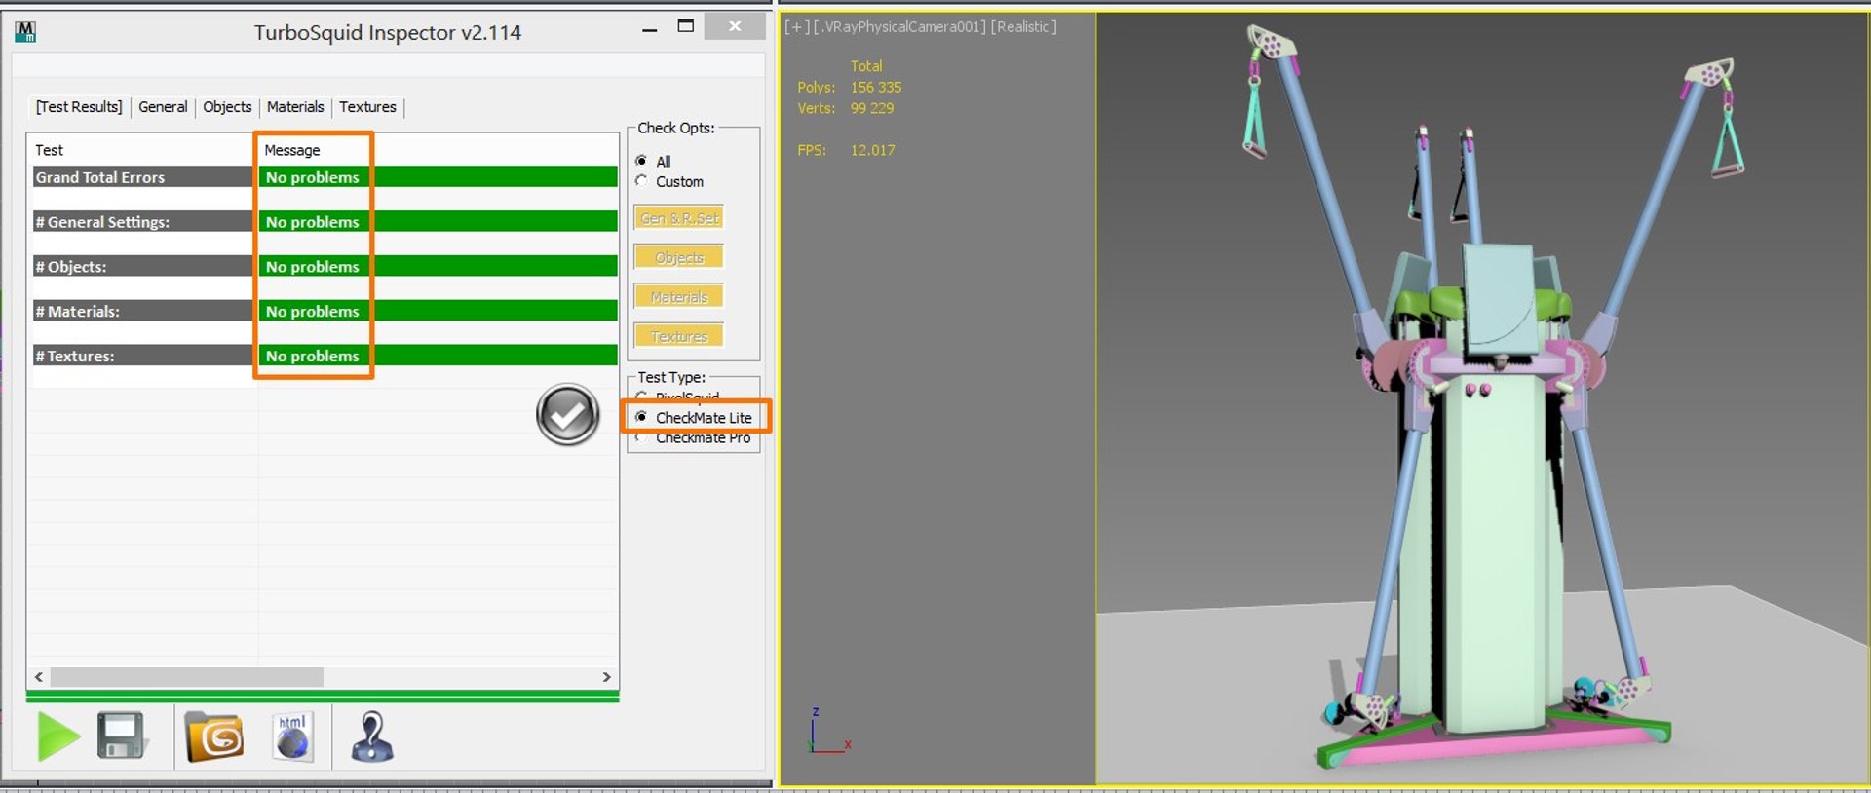Click the html globe report icon

292,737
